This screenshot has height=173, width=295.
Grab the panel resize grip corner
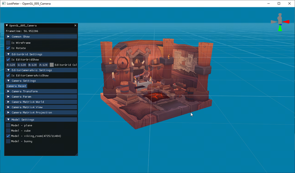(x=76, y=154)
